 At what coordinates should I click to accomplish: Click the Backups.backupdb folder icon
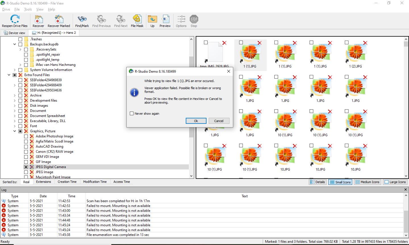[x=26, y=44]
